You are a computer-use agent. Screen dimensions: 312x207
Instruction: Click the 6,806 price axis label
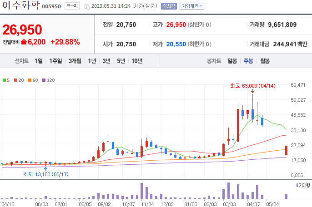pyautogui.click(x=297, y=175)
